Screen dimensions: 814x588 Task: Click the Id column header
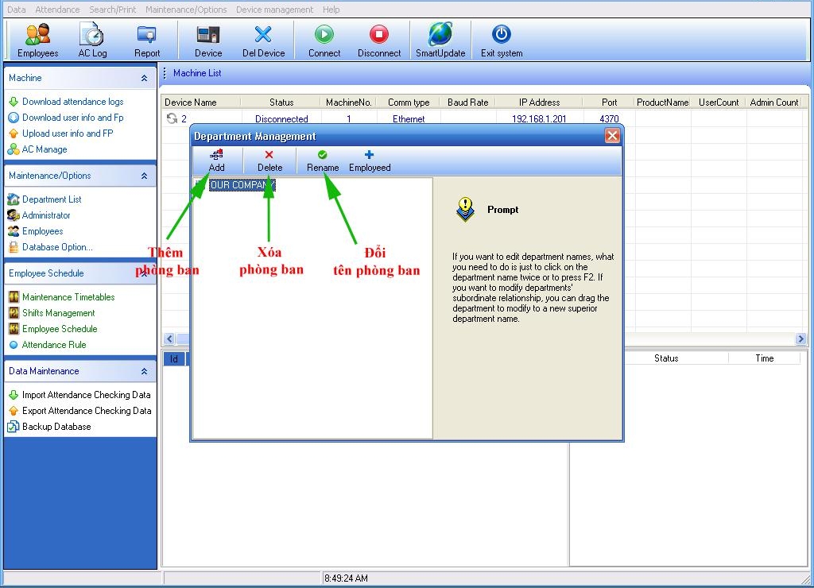point(174,358)
